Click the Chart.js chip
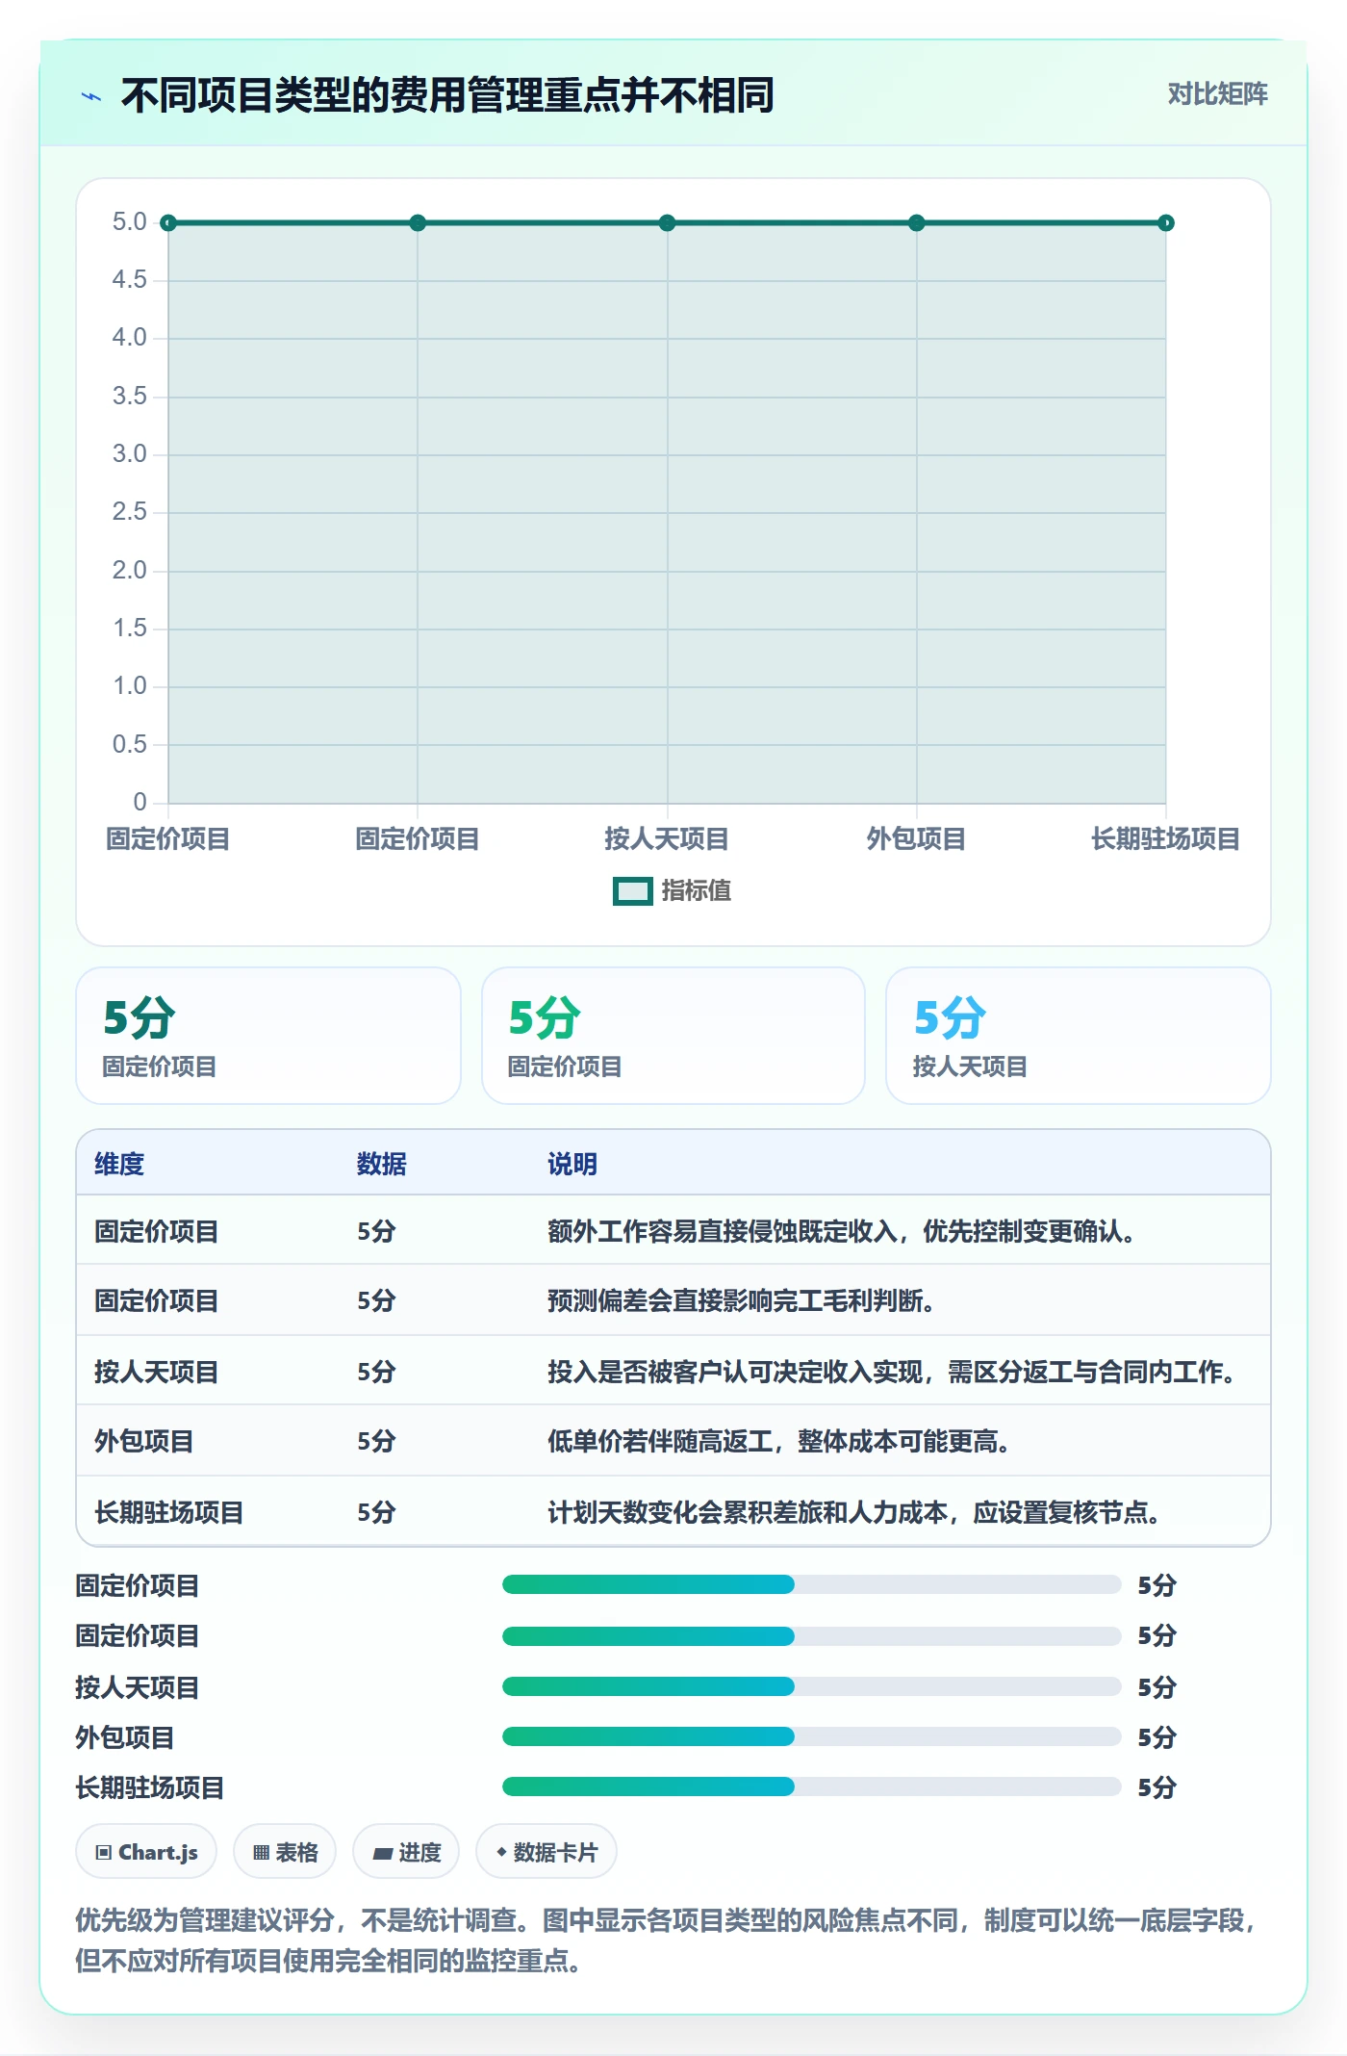The image size is (1347, 2056). [x=146, y=1852]
